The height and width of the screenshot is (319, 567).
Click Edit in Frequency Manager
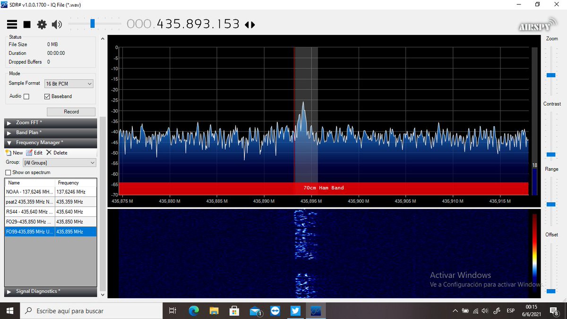pos(34,153)
